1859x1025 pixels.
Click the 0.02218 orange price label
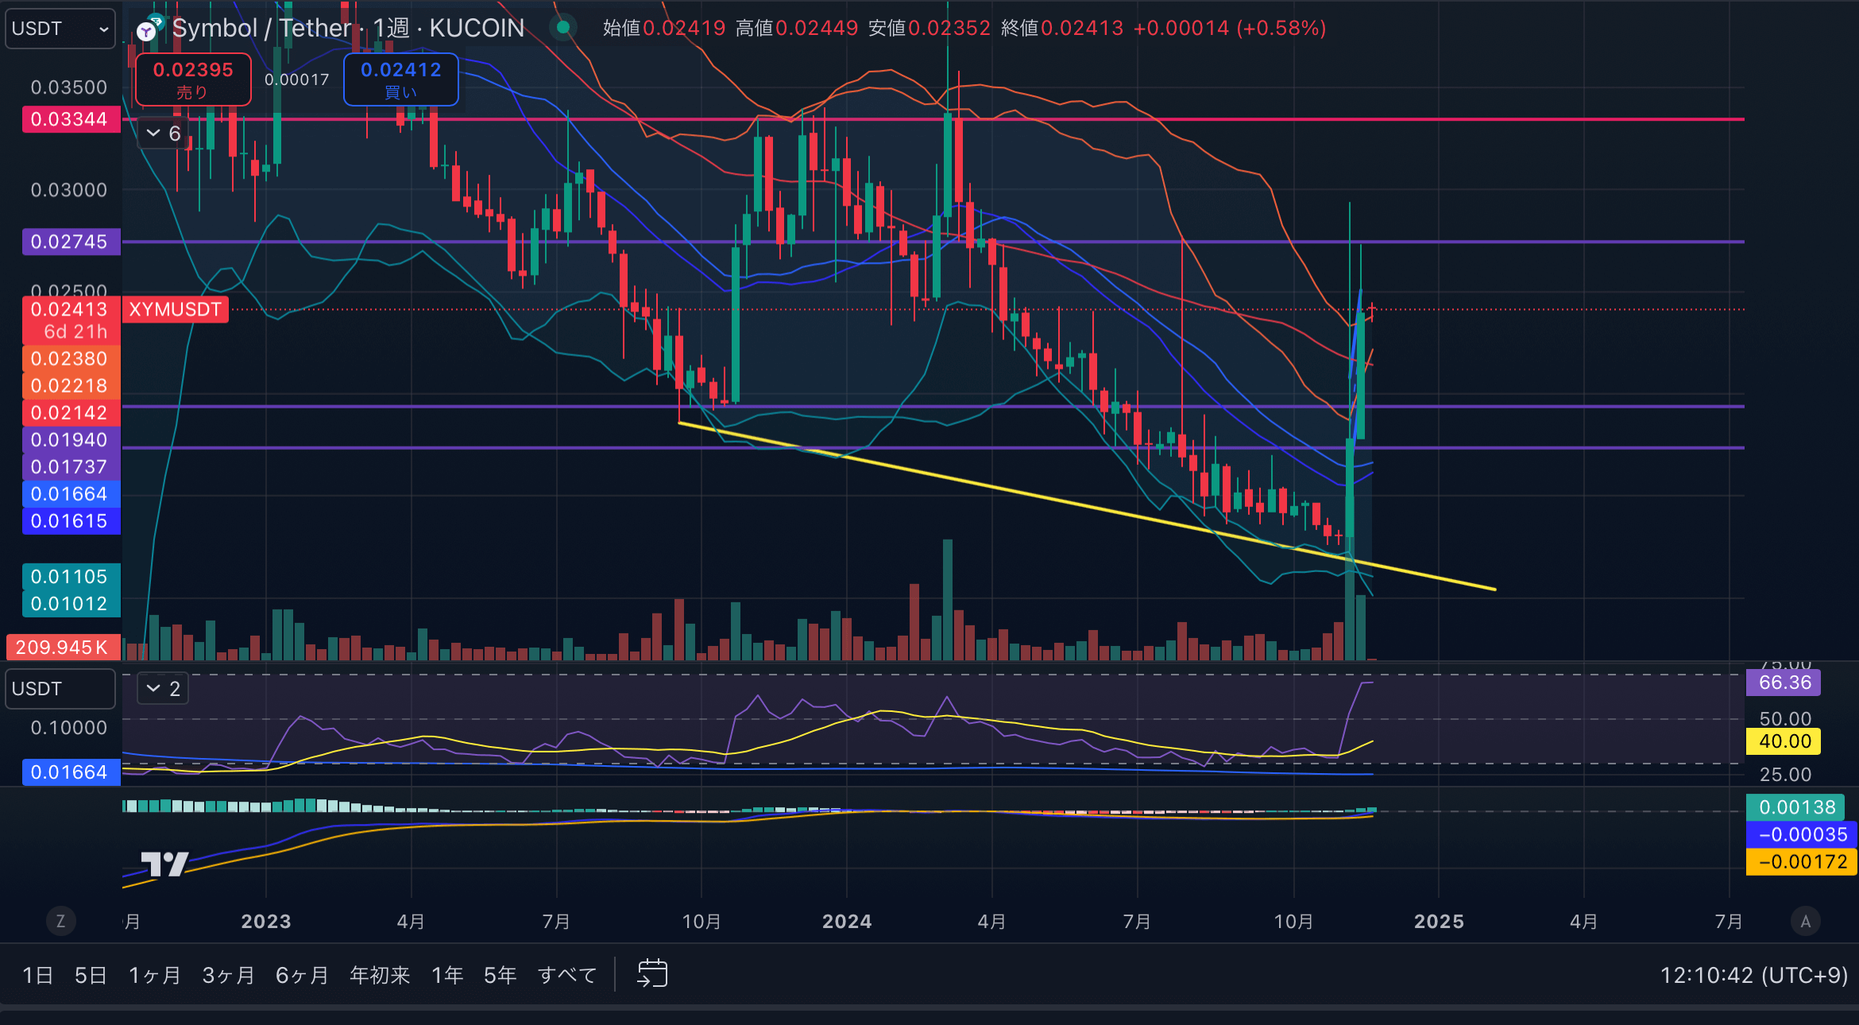(x=70, y=385)
